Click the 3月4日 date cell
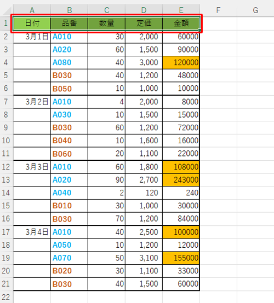274x303 pixels. click(32, 232)
